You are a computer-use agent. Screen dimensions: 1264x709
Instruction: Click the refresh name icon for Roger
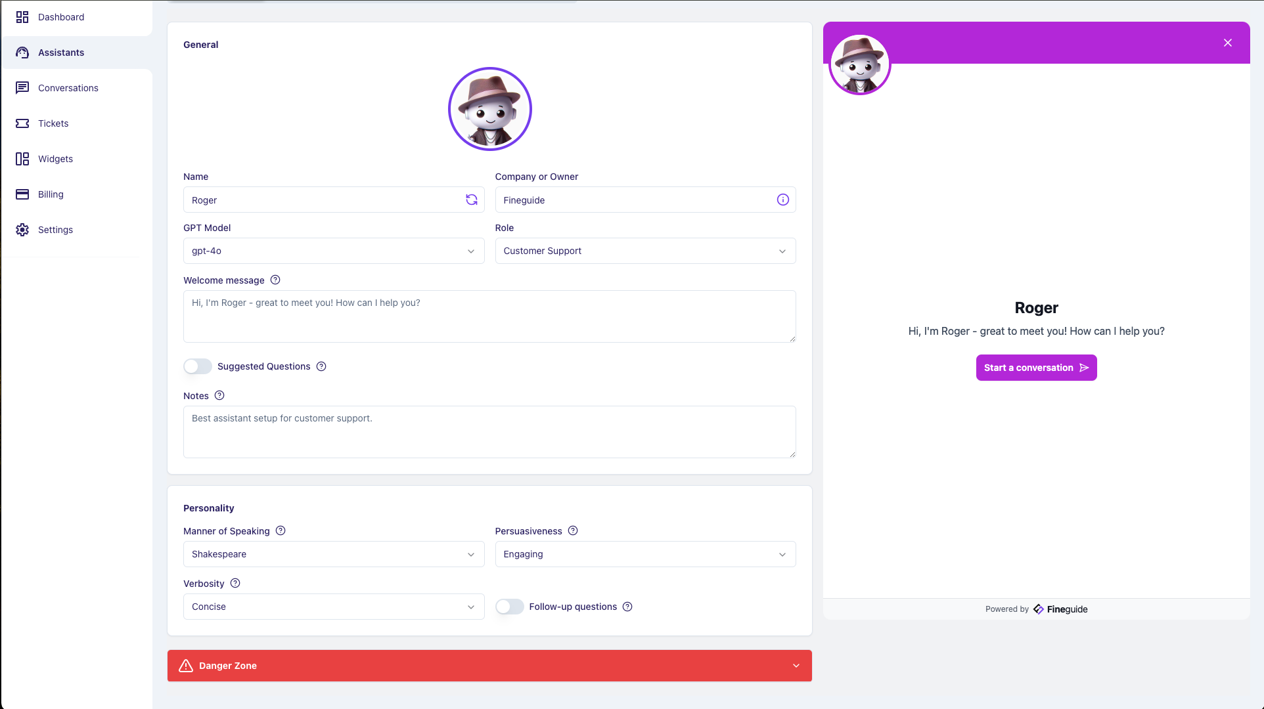pyautogui.click(x=472, y=200)
